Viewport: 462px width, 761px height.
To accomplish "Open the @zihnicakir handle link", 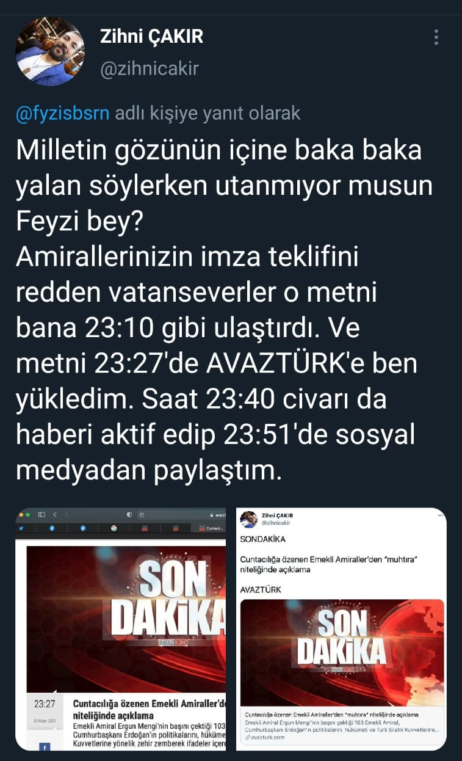I will pyautogui.click(x=150, y=68).
